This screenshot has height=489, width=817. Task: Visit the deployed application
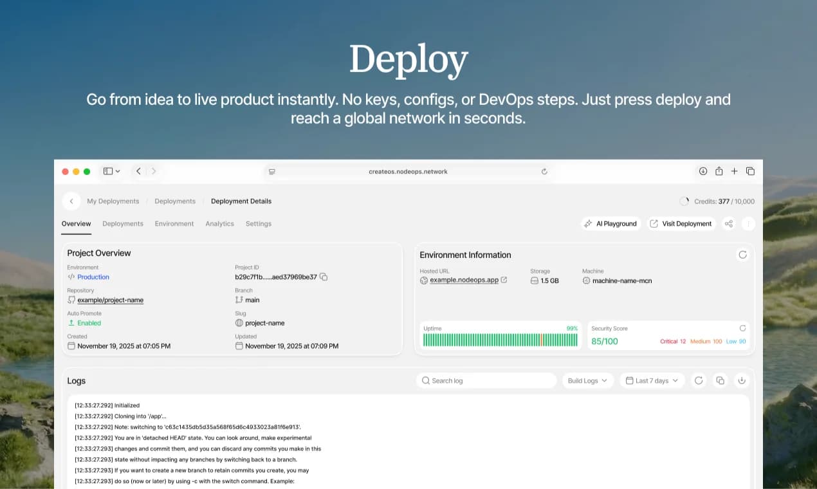point(681,223)
